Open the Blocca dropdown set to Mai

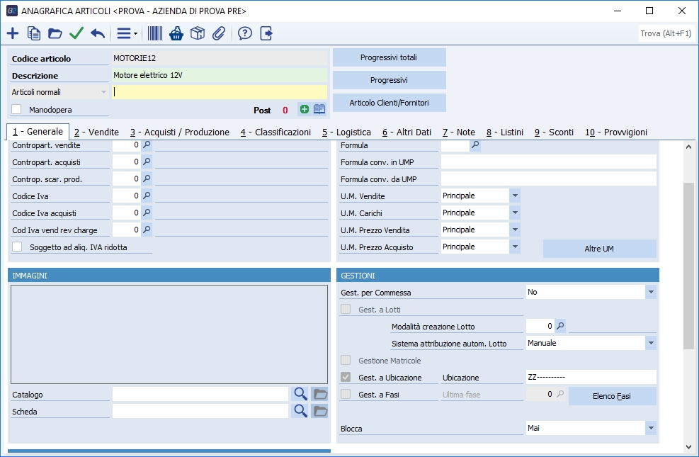tap(651, 428)
